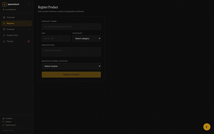Viewport: 214px width, 134px height.
Task: Click the CATEGORY field label
Action: tap(77, 33)
